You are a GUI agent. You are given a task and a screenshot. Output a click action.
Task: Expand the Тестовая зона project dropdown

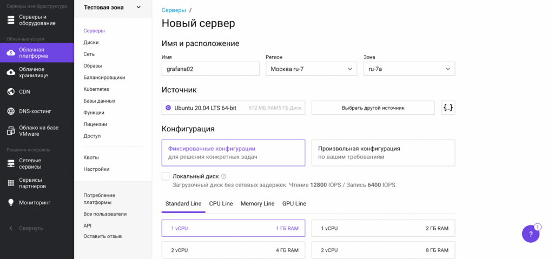tap(138, 8)
